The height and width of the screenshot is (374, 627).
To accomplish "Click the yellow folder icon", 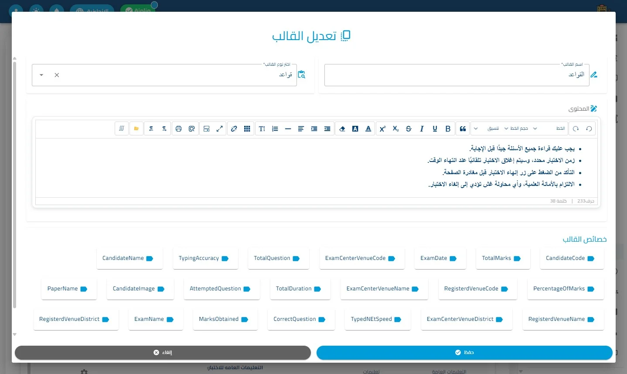I will click(136, 129).
